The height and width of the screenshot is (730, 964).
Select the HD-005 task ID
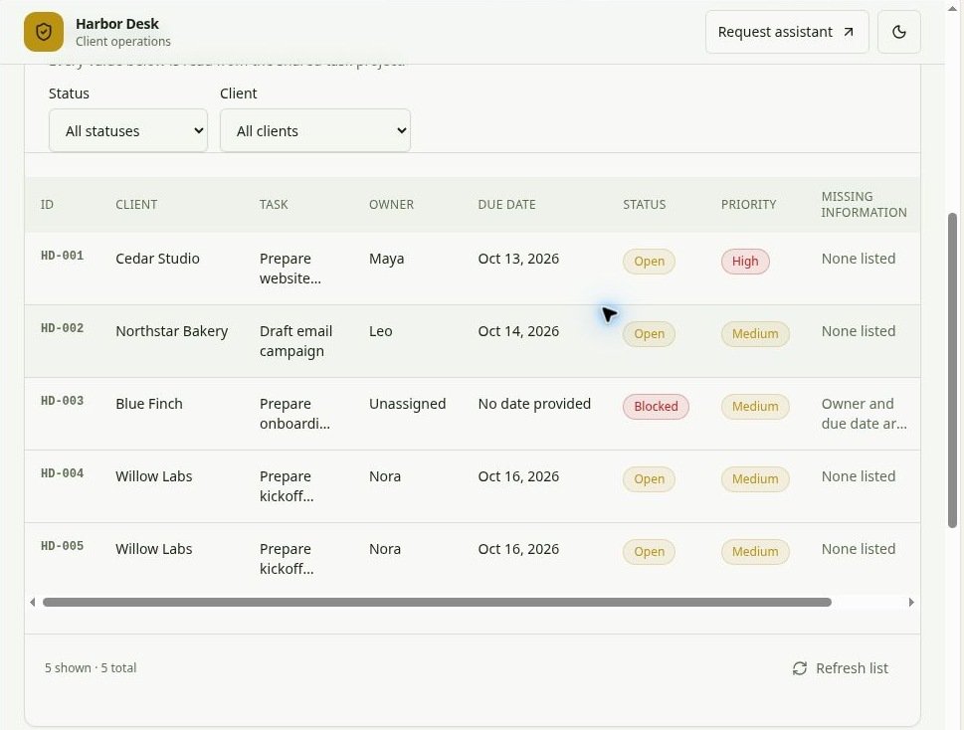[x=62, y=546]
